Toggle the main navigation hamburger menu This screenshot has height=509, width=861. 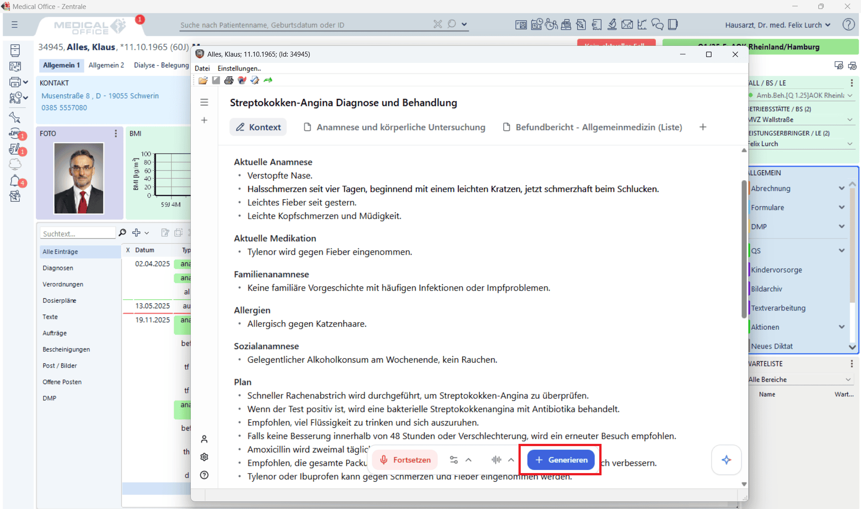(x=15, y=25)
